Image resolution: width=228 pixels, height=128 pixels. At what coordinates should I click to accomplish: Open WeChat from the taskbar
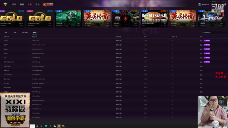(54, 126)
